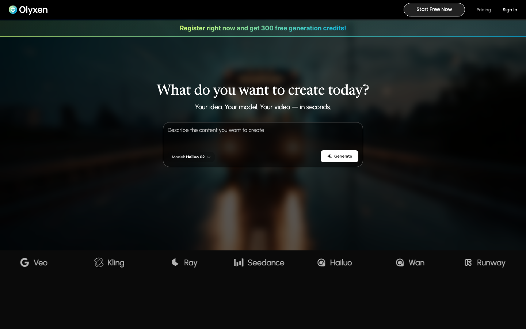Click the Ray logo icon
Image resolution: width=526 pixels, height=329 pixels.
(175, 262)
